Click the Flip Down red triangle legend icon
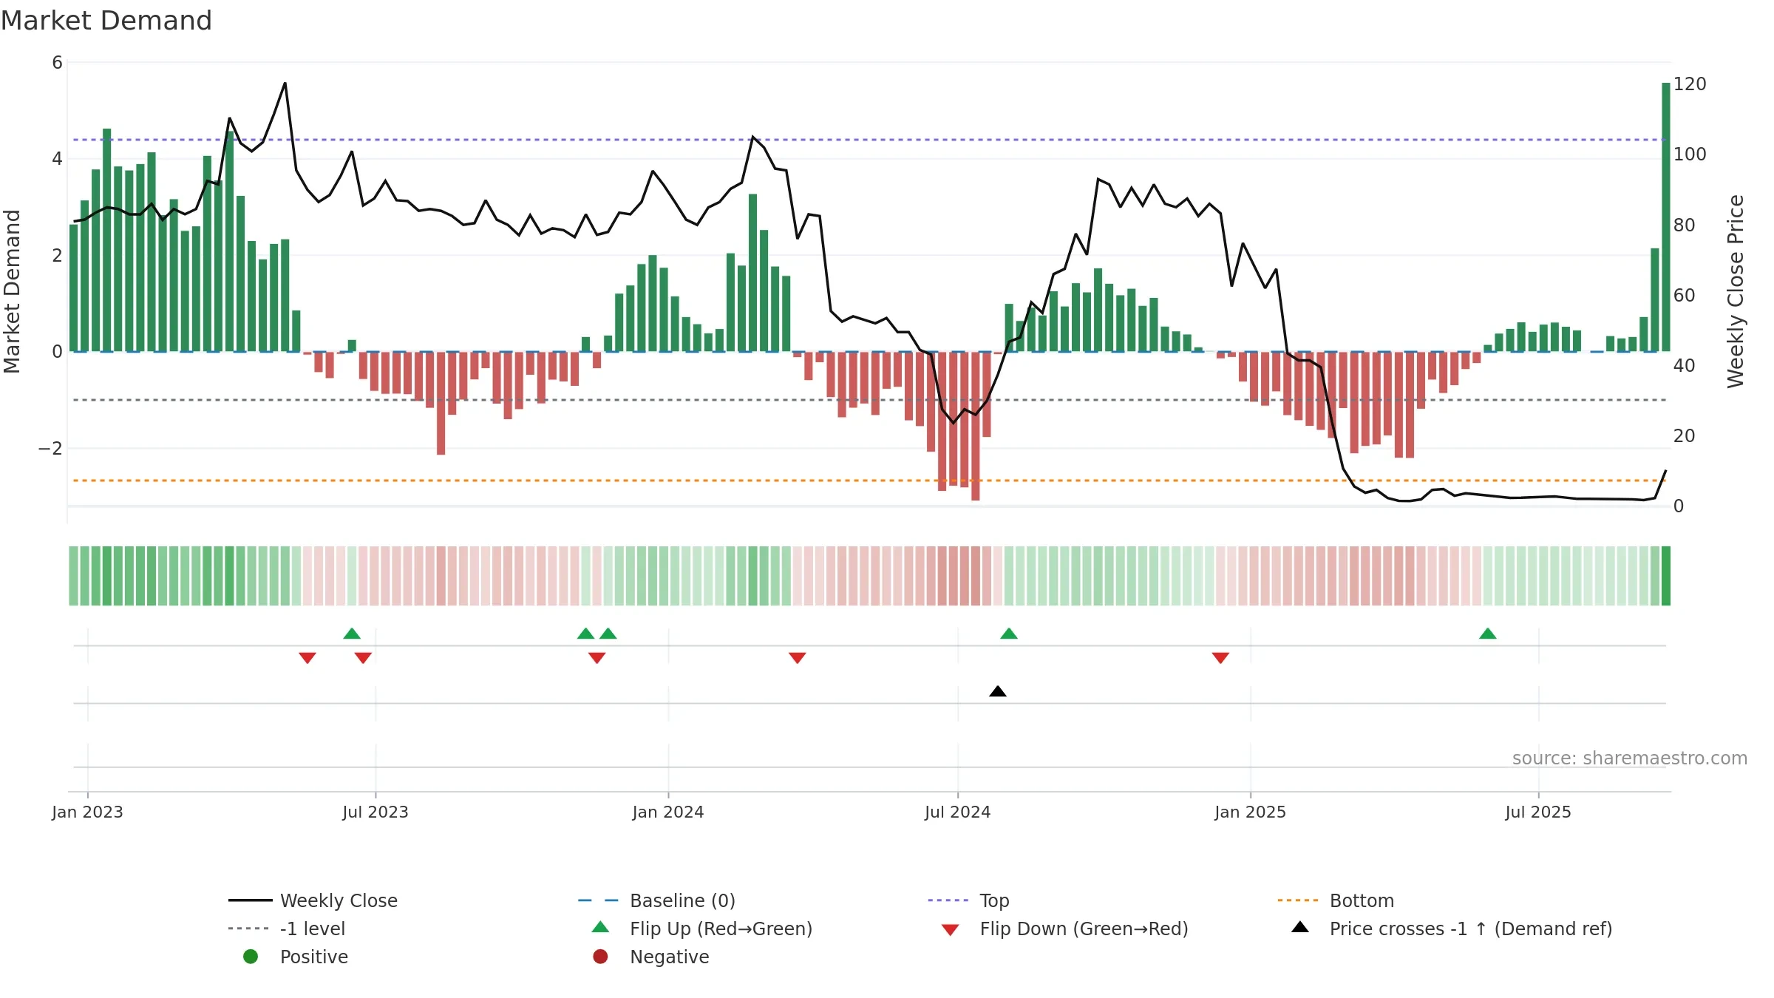The width and height of the screenshot is (1774, 998). pyautogui.click(x=951, y=929)
